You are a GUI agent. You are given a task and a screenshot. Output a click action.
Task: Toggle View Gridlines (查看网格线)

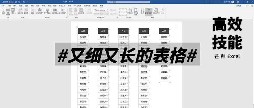tap(8, 12)
